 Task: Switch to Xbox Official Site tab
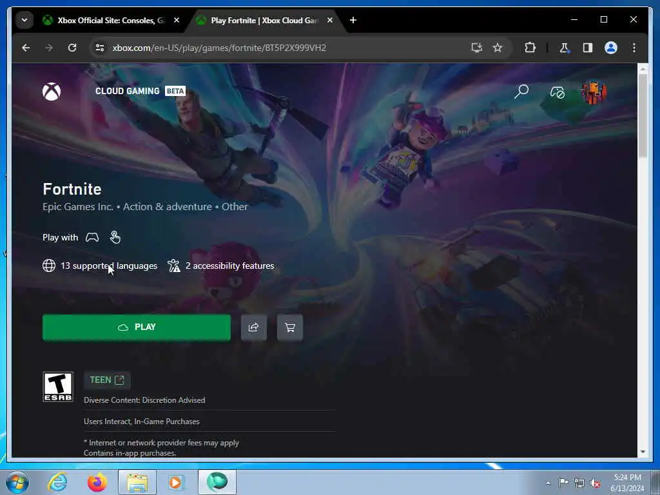click(110, 20)
